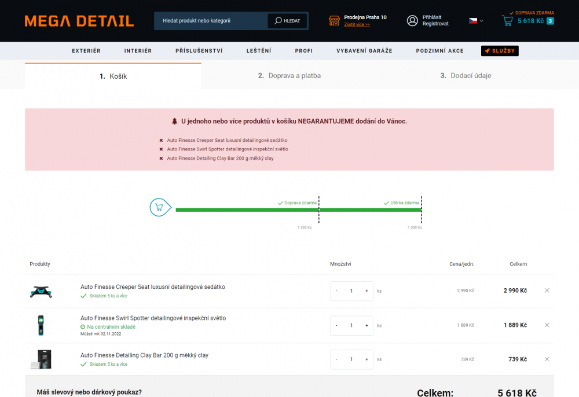579x397 pixels.
Task: Open the PŘÍSLUŠENSTVÍ menu
Action: pyautogui.click(x=199, y=51)
